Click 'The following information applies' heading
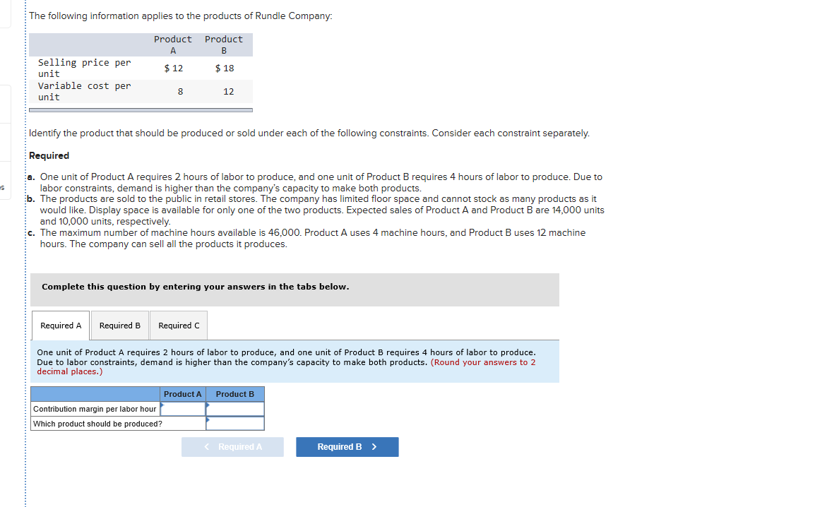This screenshot has width=827, height=507. (180, 16)
